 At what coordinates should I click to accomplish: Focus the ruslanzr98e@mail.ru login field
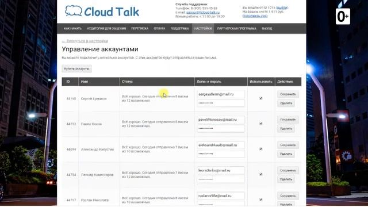[x=221, y=195]
